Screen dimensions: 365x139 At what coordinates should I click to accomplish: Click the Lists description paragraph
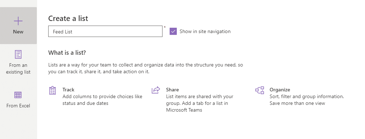145,68
